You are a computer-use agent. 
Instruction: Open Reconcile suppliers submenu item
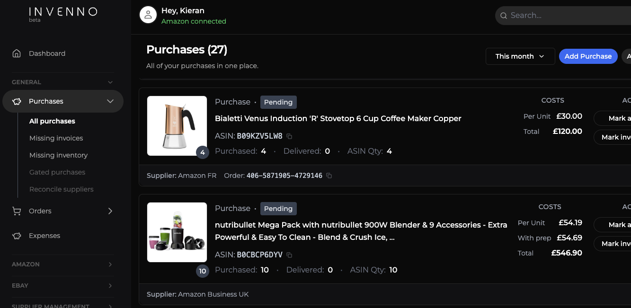click(x=62, y=189)
